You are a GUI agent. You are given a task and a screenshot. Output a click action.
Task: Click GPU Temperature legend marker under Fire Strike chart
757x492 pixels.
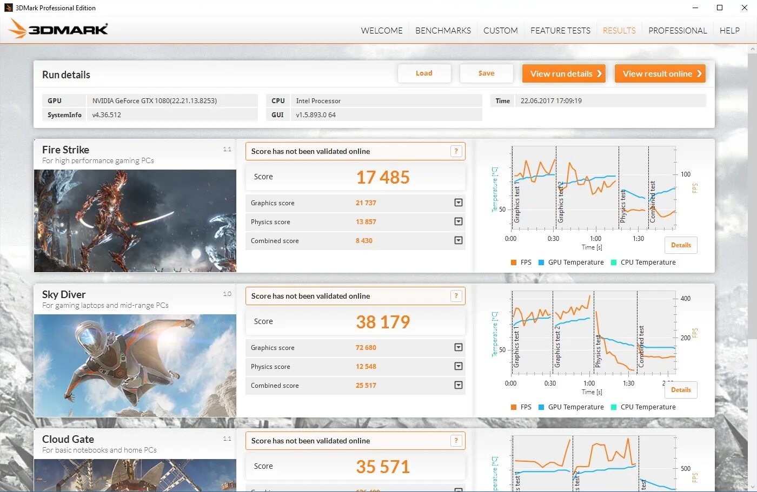[541, 262]
